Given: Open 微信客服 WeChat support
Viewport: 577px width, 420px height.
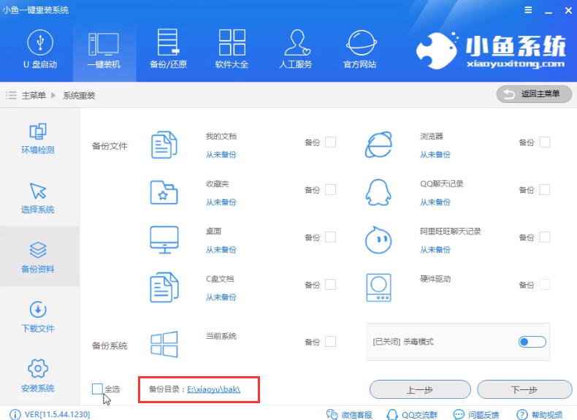Looking at the screenshot, I should coord(349,414).
